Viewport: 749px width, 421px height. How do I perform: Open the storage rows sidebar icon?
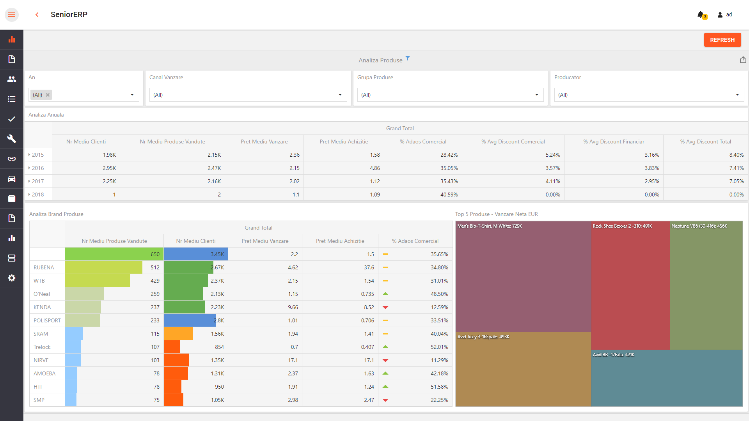pyautogui.click(x=12, y=258)
